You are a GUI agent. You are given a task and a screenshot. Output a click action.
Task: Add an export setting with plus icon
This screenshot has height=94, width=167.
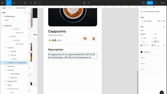coord(164,69)
